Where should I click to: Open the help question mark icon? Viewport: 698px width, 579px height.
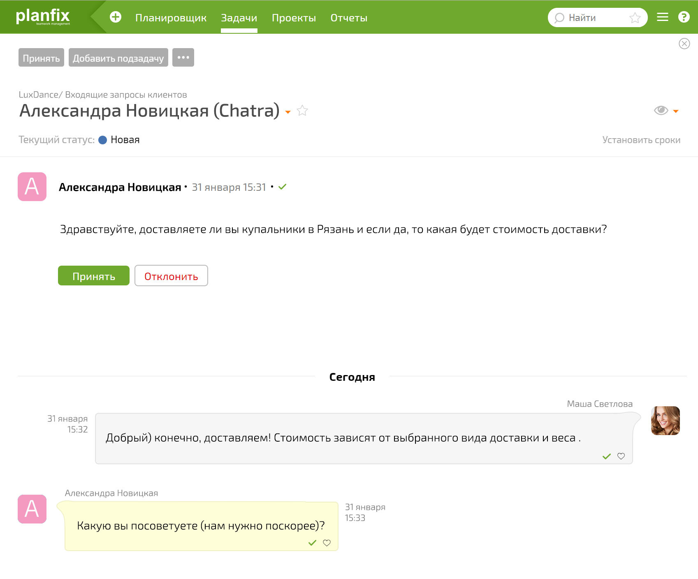[684, 17]
